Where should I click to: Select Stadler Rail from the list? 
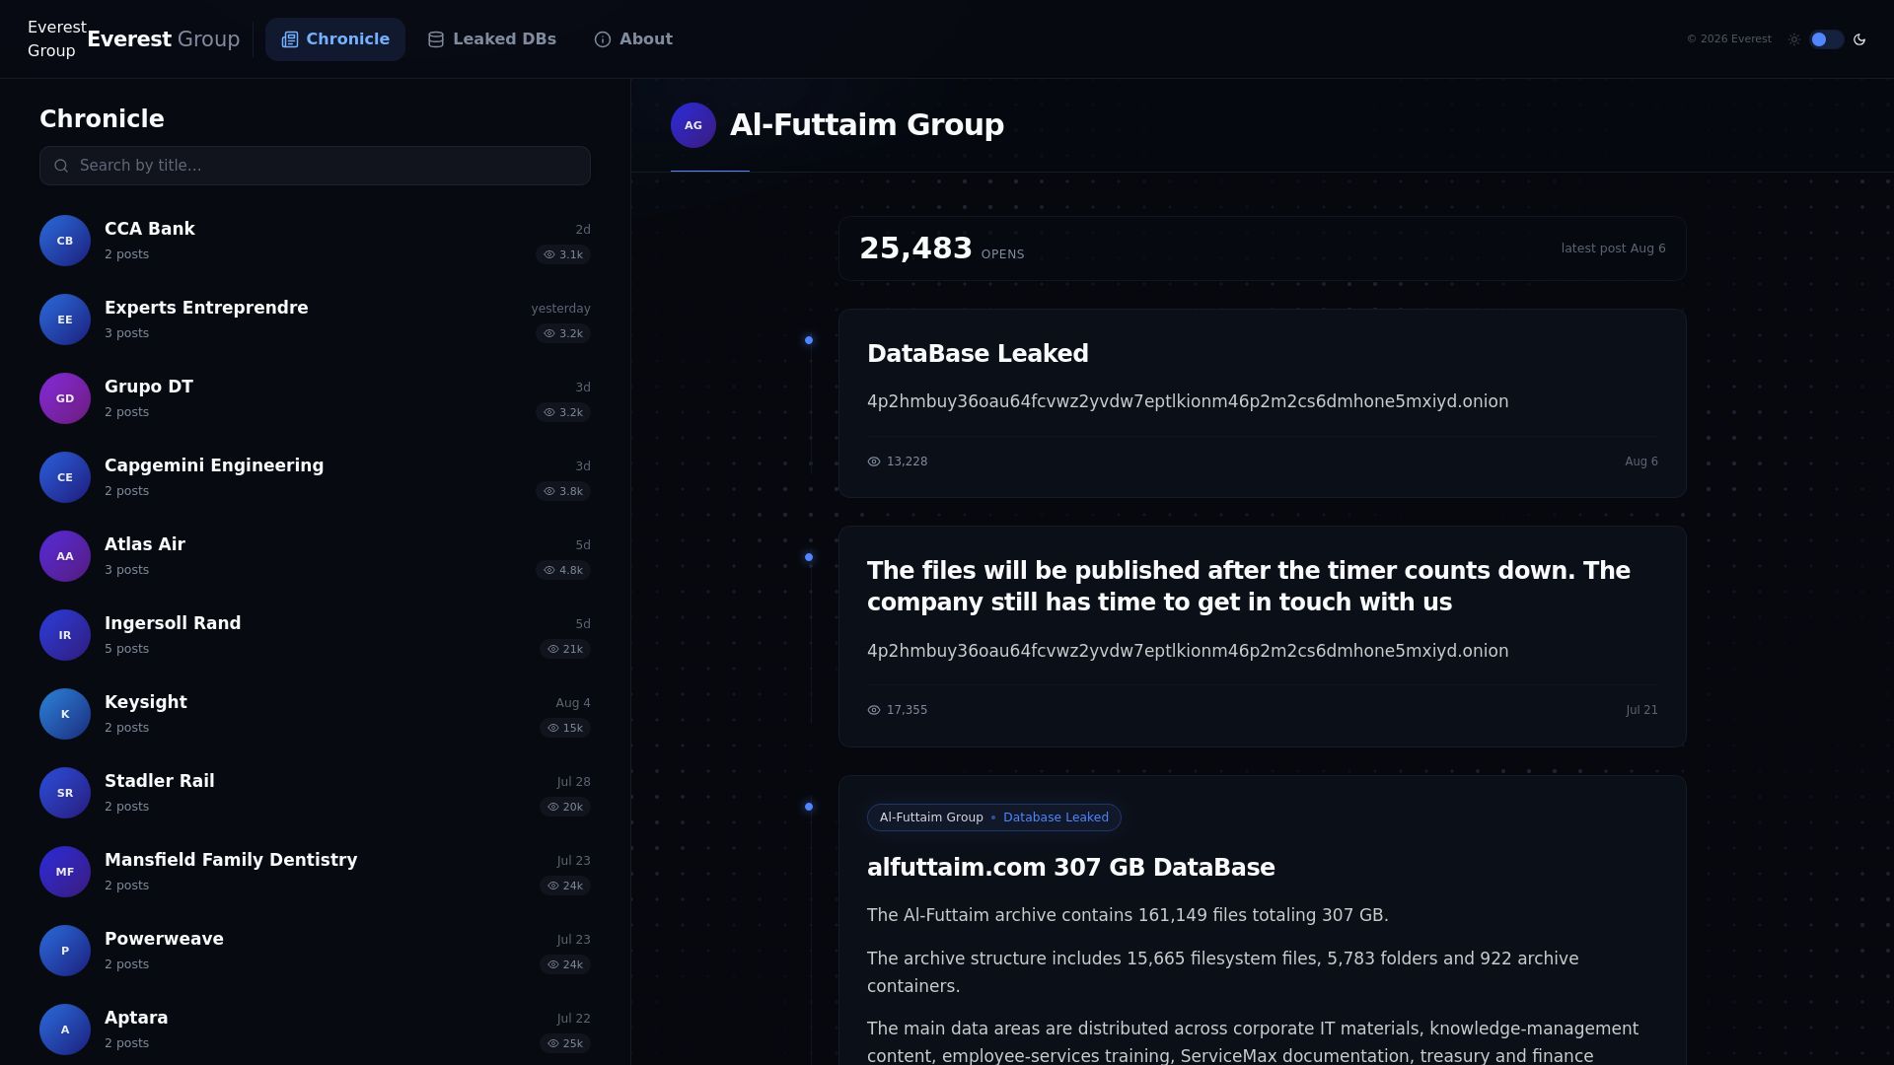(x=315, y=793)
